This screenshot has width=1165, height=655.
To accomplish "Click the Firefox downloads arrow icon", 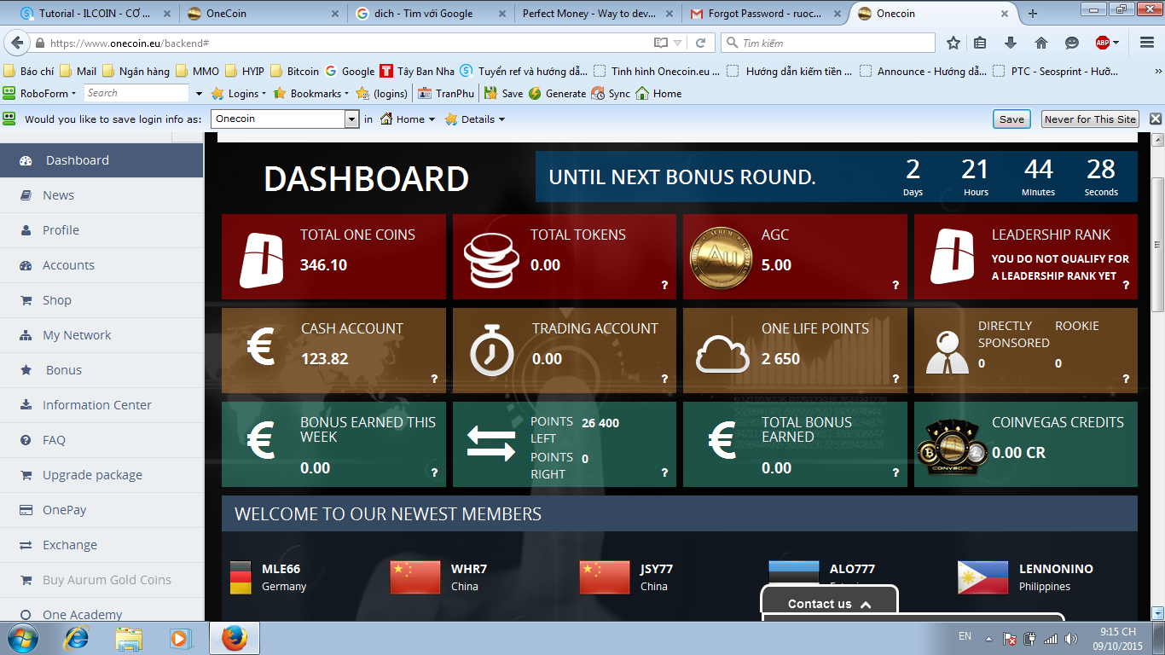I will [1011, 43].
